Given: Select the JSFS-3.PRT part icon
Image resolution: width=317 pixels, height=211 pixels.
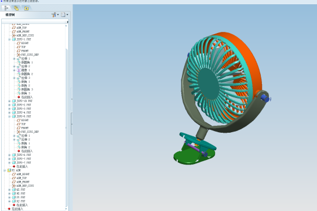Looking at the screenshot, I should coord(14,108).
